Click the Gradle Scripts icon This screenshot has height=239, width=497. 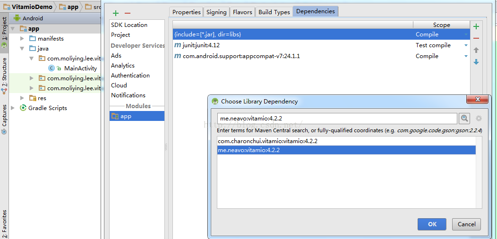[x=23, y=108]
